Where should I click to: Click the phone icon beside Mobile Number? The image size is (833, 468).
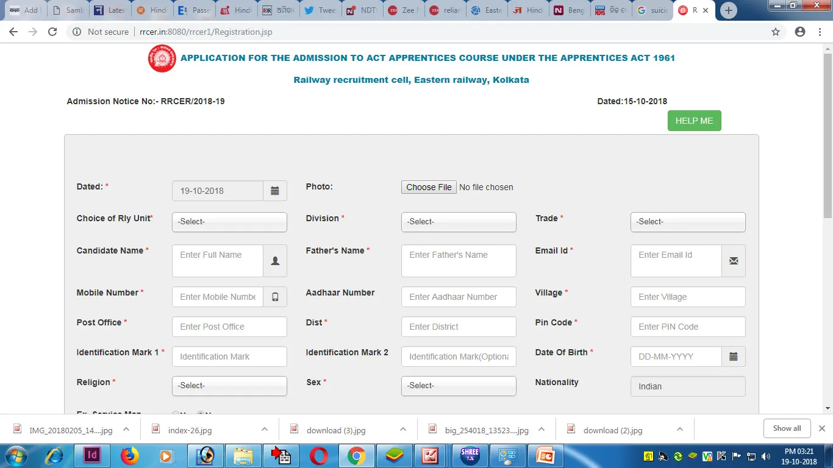point(275,297)
